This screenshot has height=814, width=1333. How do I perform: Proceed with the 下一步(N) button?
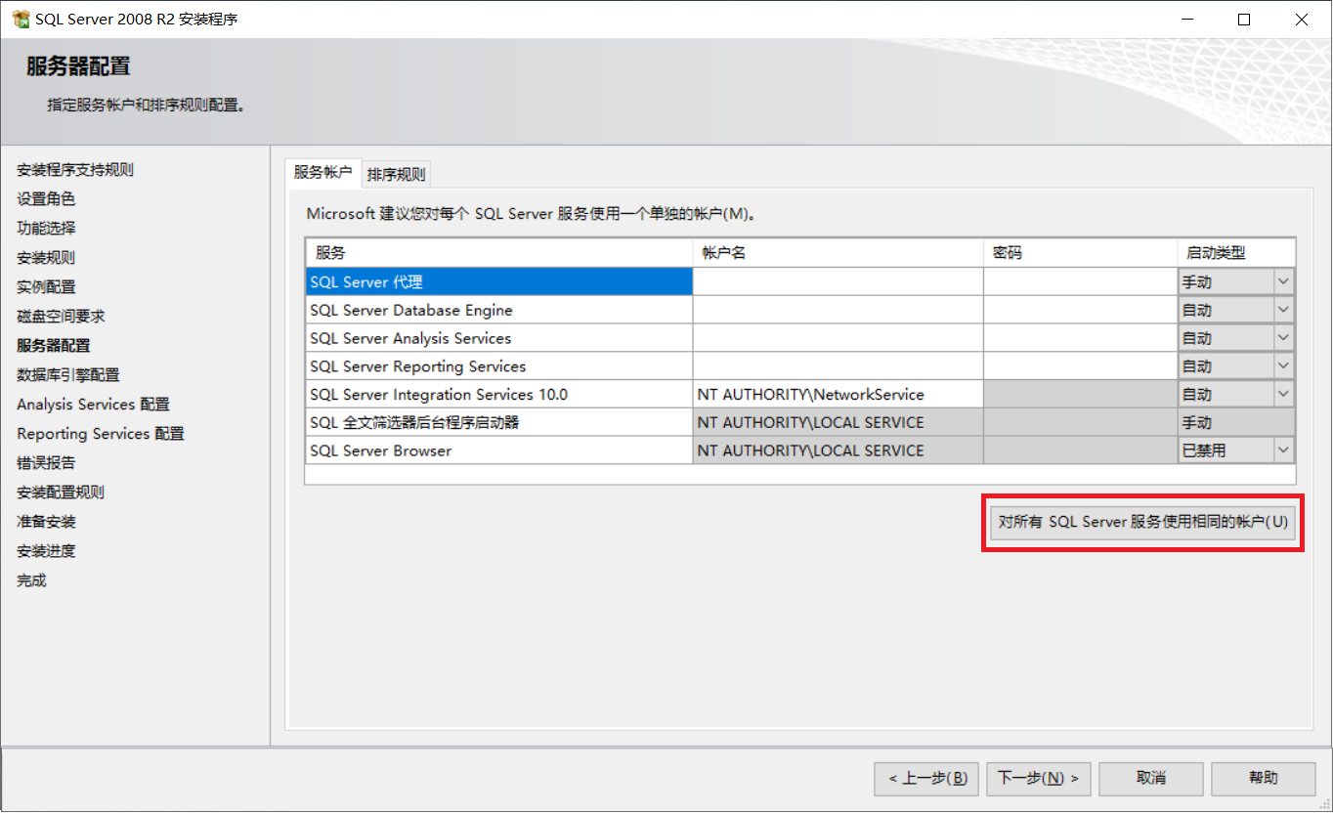tap(1038, 779)
